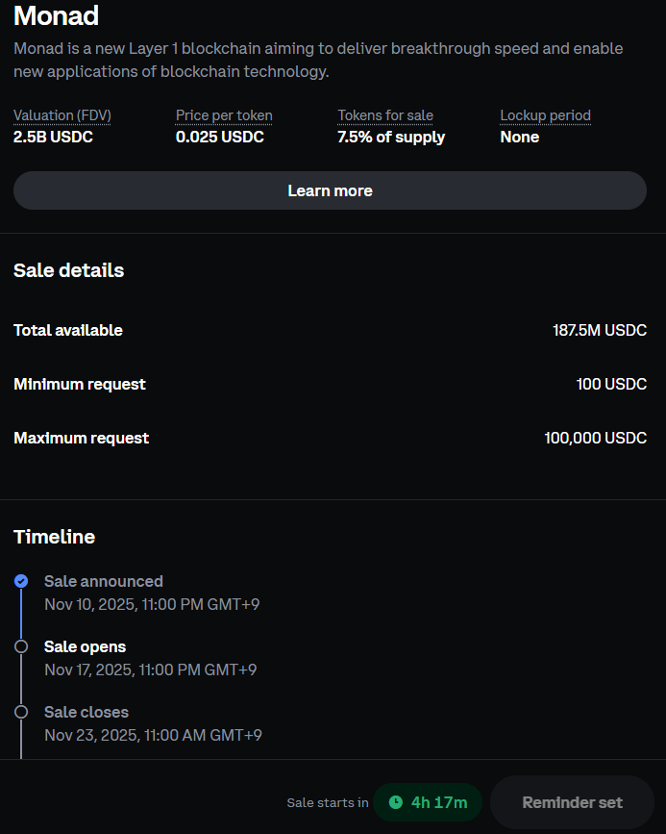Click the None lockup value
This screenshot has width=666, height=834.
[x=519, y=137]
